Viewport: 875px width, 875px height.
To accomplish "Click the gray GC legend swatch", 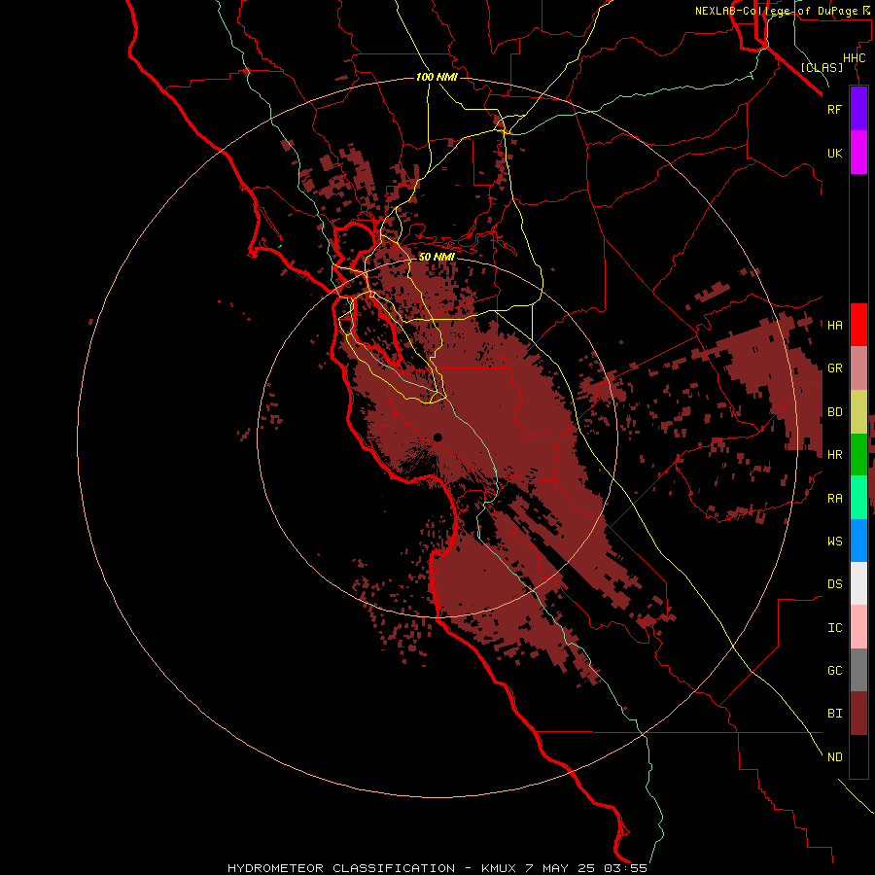I will [x=858, y=670].
